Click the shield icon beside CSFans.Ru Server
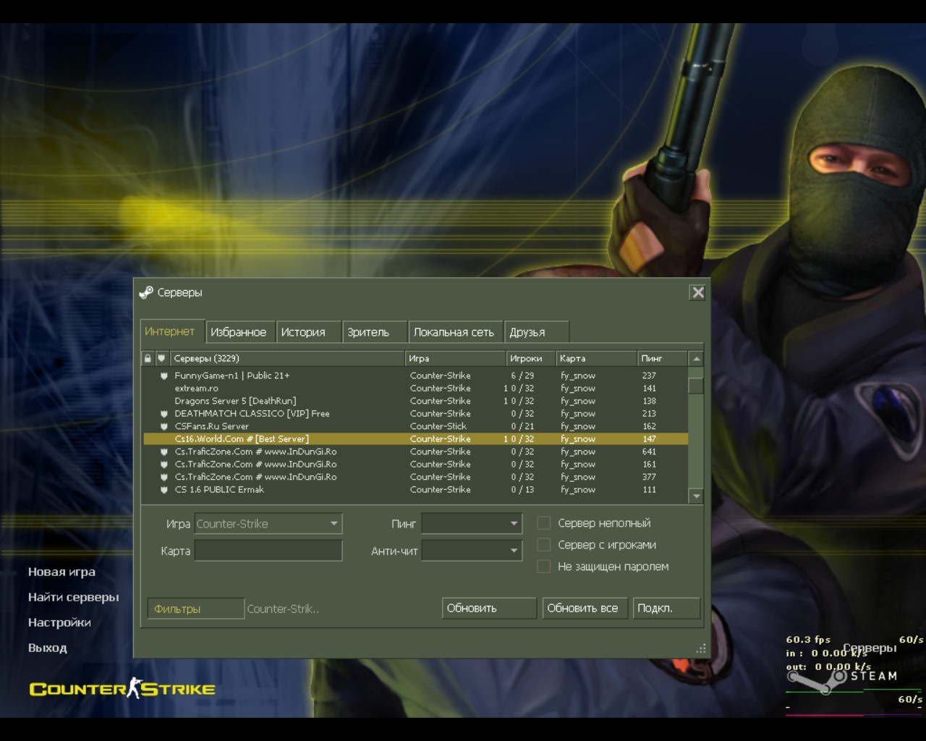The width and height of the screenshot is (926, 741). [164, 426]
